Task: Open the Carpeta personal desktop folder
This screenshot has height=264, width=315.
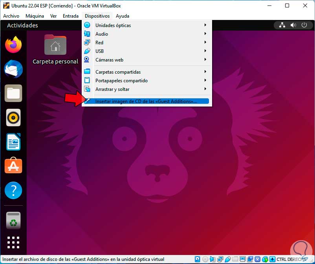Action: tap(55, 49)
